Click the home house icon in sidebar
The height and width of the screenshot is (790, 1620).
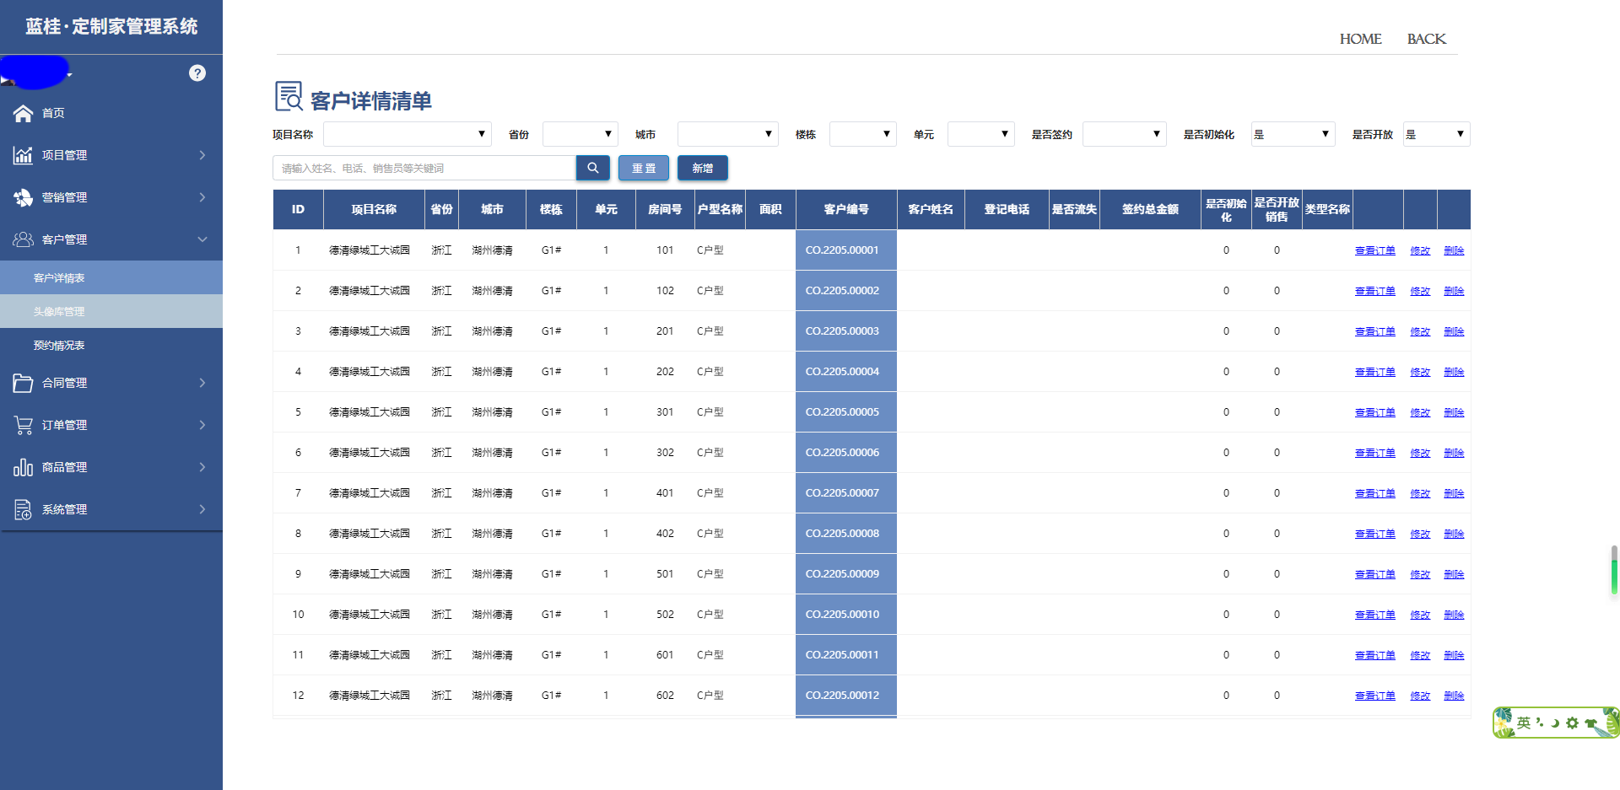23,113
